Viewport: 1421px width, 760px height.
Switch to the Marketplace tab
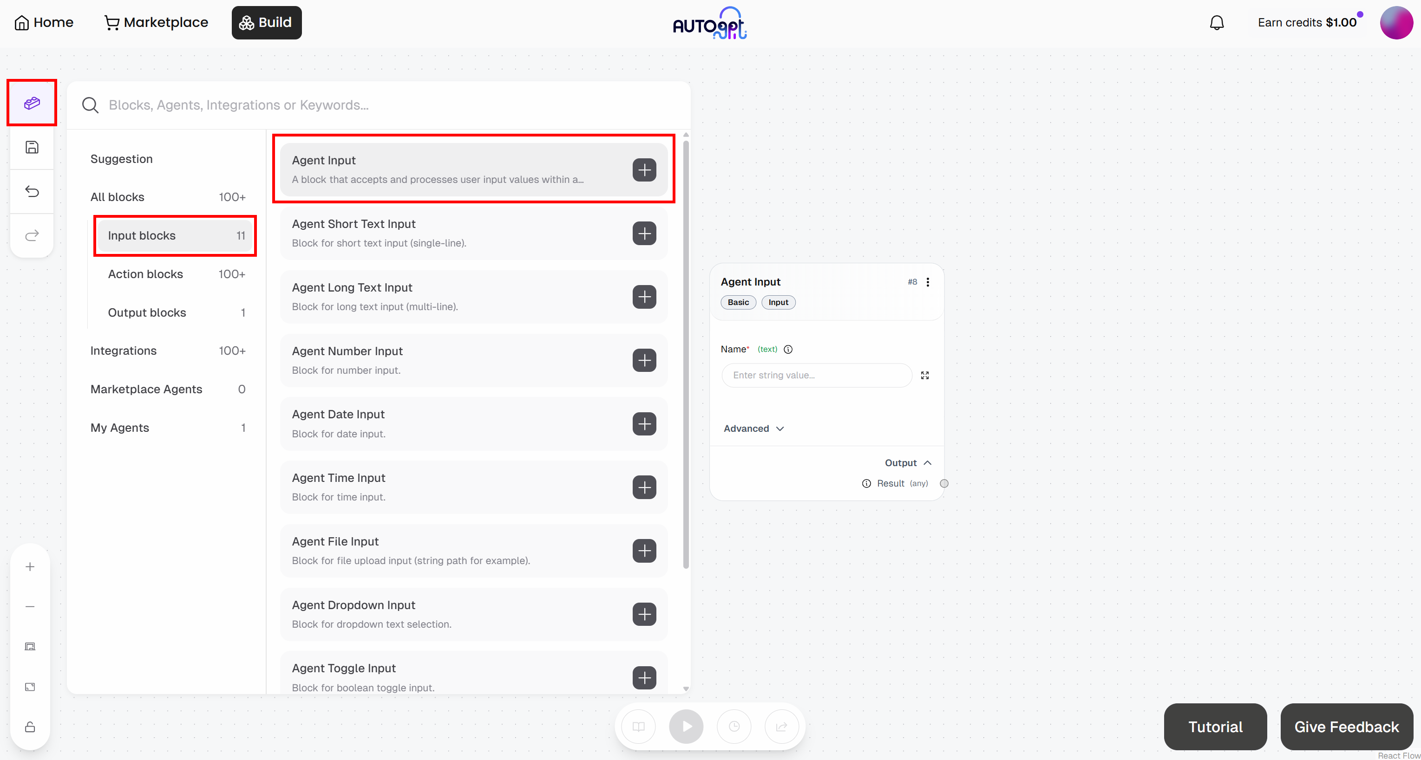click(x=156, y=22)
